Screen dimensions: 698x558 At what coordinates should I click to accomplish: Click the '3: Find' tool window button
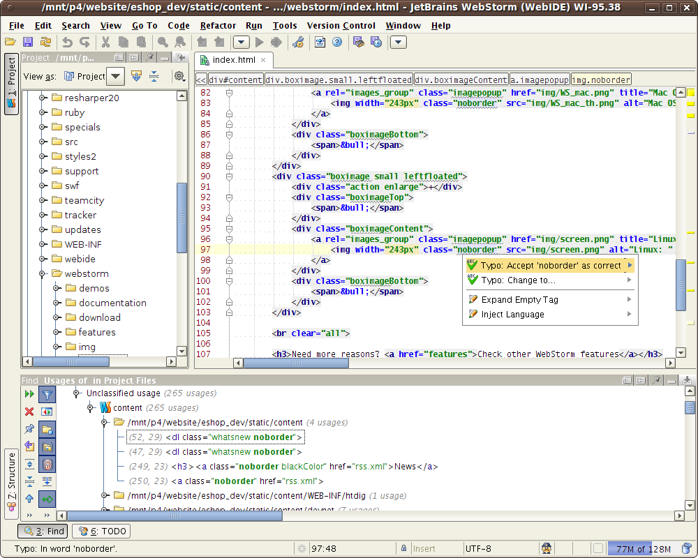pyautogui.click(x=44, y=531)
